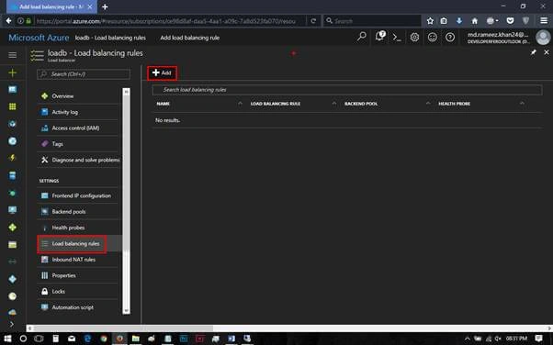Open Microsoft Edge from the taskbar
Viewport: 553px width, 345px height.
[87, 339]
